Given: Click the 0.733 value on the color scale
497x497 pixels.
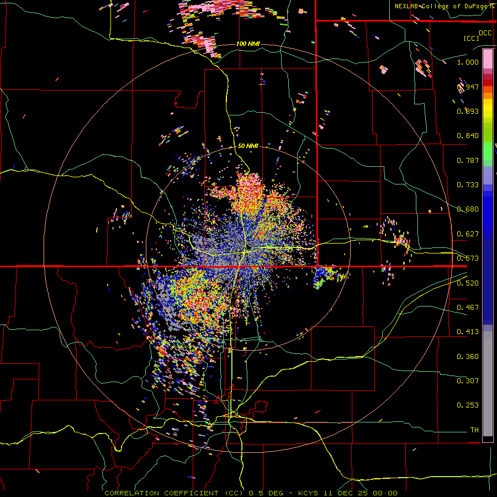Looking at the screenshot, I should click(468, 185).
